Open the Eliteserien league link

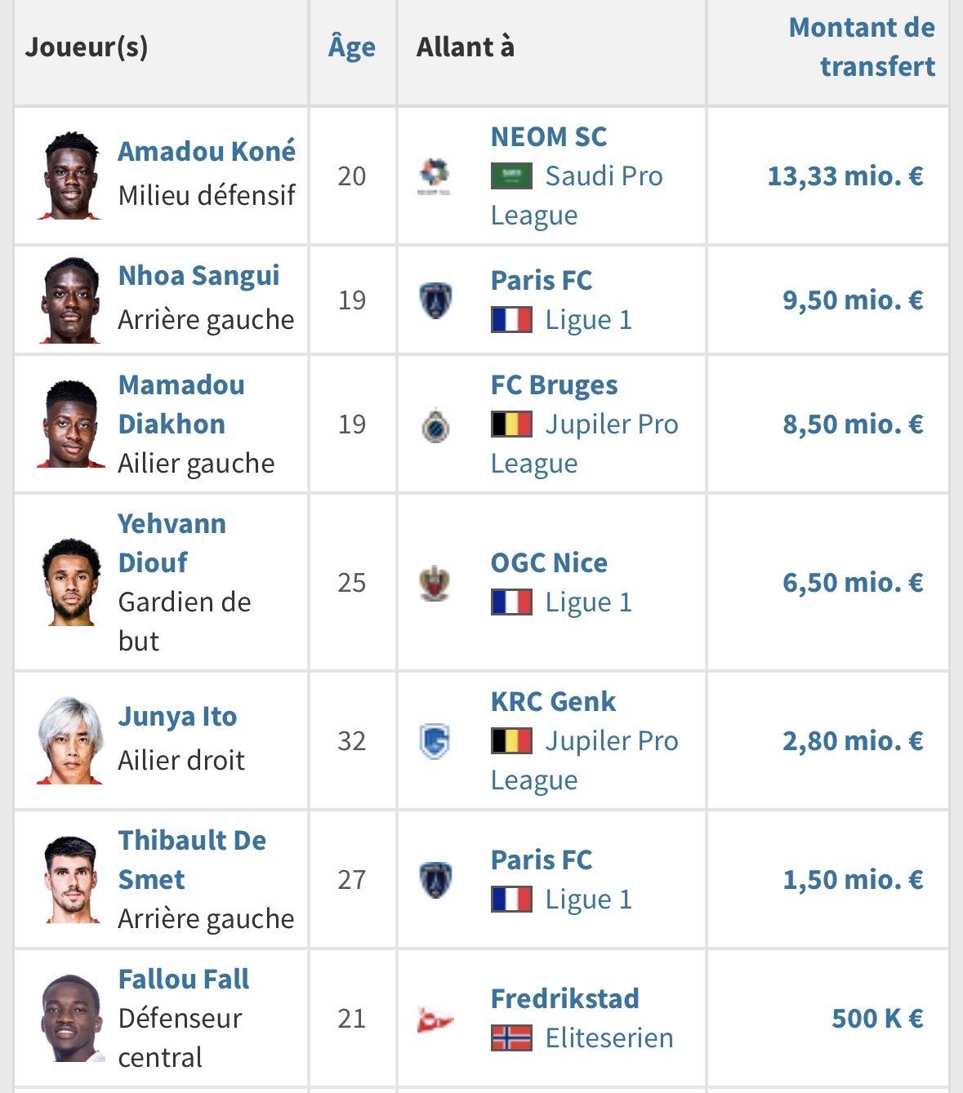tap(609, 1038)
